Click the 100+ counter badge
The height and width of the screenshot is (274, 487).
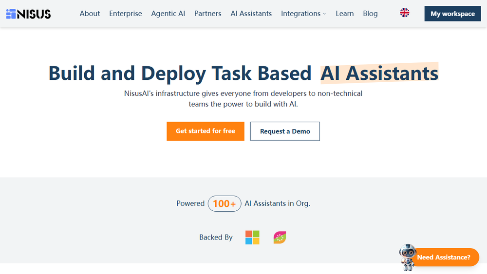coord(225,203)
